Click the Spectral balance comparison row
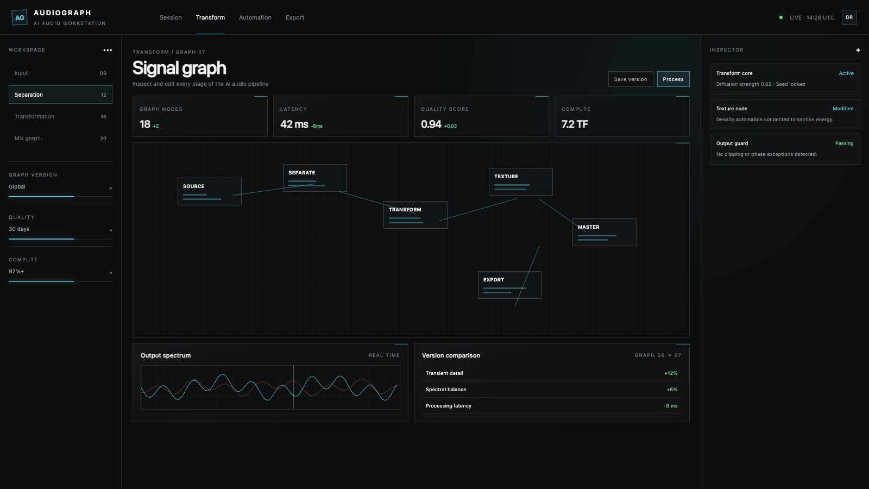Image resolution: width=869 pixels, height=489 pixels. click(551, 390)
